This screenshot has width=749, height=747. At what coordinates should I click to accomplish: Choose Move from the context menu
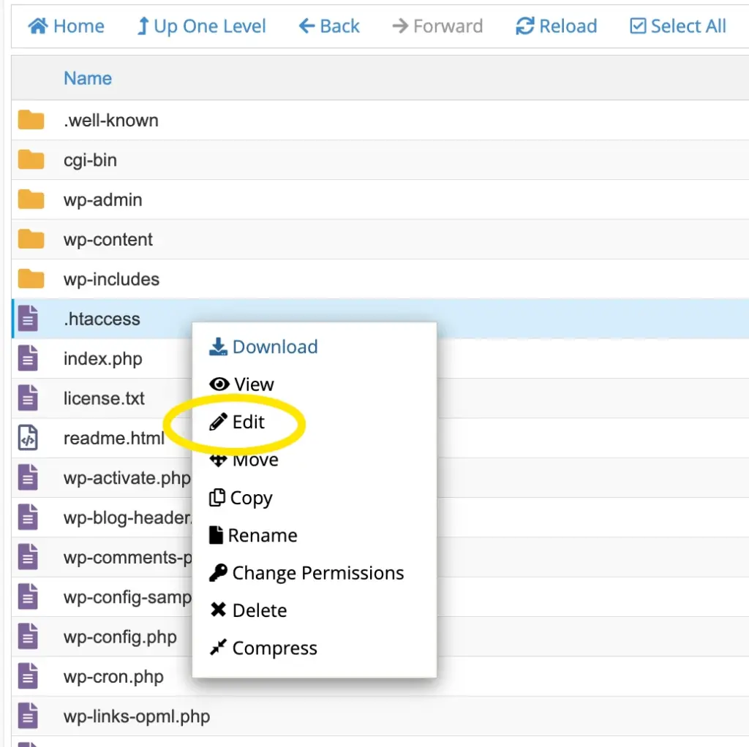point(244,460)
